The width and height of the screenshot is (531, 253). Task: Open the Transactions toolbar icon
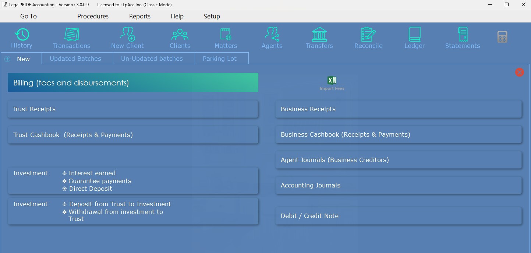coord(71,35)
